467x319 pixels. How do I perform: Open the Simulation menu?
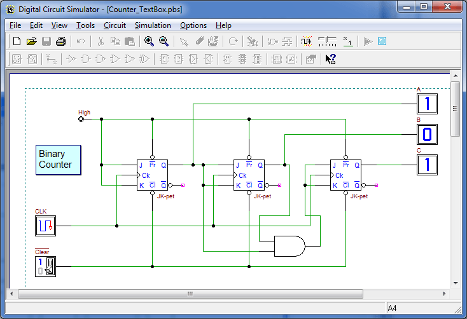pos(153,25)
